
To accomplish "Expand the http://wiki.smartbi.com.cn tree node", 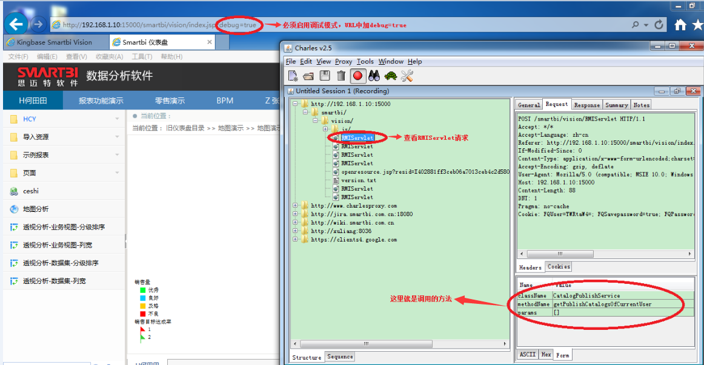I will pos(296,222).
